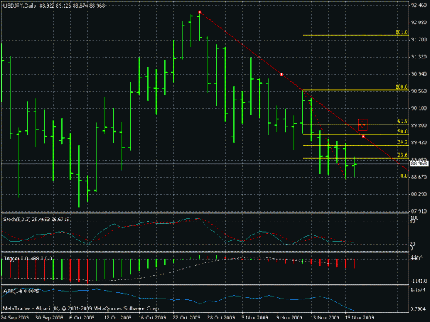The width and height of the screenshot is (430, 322).
Task: Click the 38.2 Fibonacci level label
Action: click(x=402, y=142)
